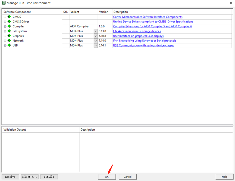This screenshot has height=181, width=235.
Task: Click the green diamond icon beside CMSIS
Action: (x=9, y=17)
